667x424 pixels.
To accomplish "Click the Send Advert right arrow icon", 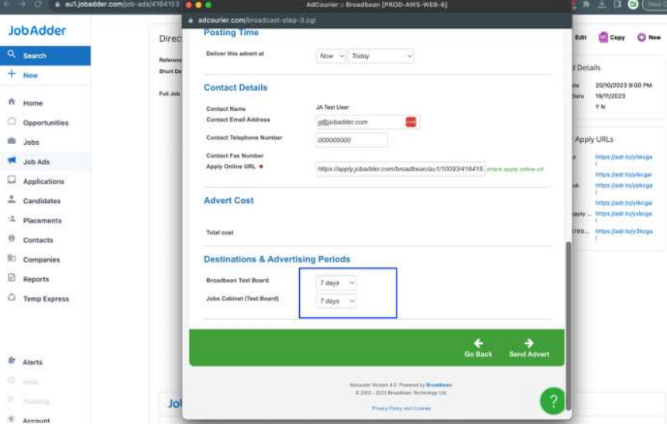I will pyautogui.click(x=529, y=343).
